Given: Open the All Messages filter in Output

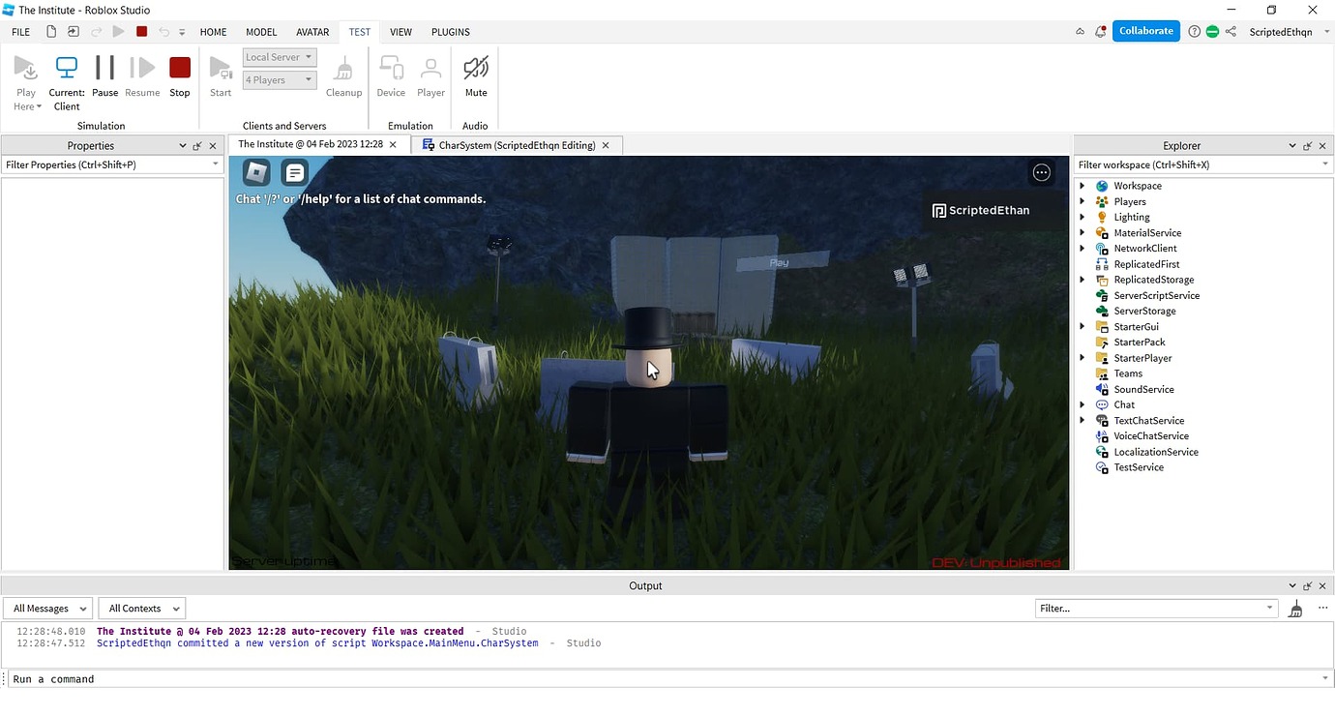Looking at the screenshot, I should pos(46,608).
